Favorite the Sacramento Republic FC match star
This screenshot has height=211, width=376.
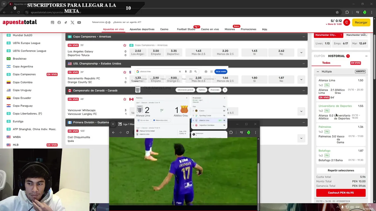(x=125, y=72)
